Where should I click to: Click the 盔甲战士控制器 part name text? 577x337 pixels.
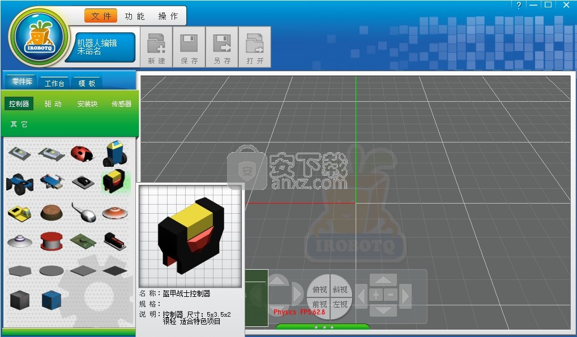[186, 293]
